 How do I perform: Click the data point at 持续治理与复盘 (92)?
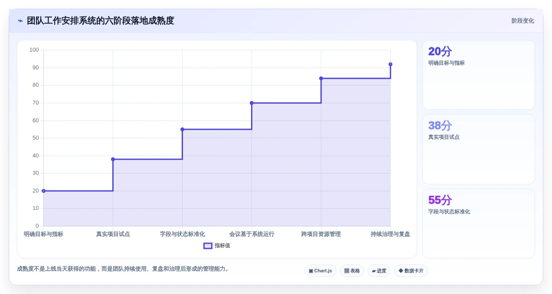(390, 64)
